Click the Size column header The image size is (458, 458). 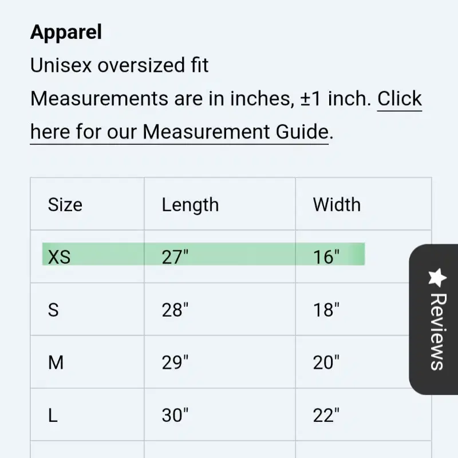point(65,204)
